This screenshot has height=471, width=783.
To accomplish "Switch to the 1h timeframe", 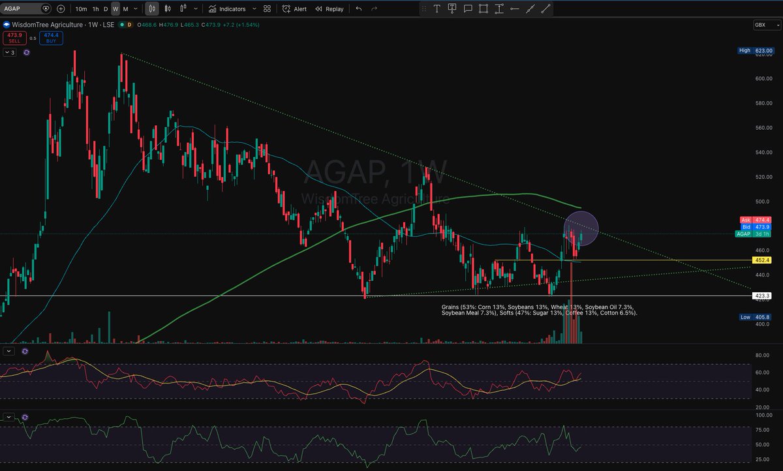I will (x=95, y=9).
